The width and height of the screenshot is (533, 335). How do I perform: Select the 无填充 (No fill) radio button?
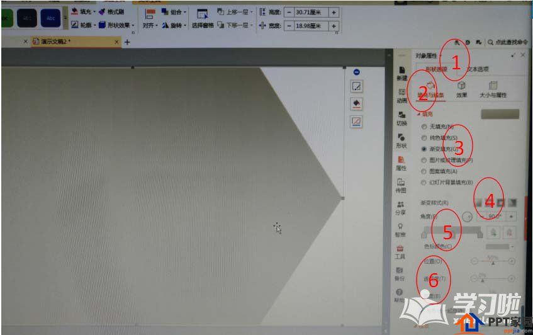[424, 127]
